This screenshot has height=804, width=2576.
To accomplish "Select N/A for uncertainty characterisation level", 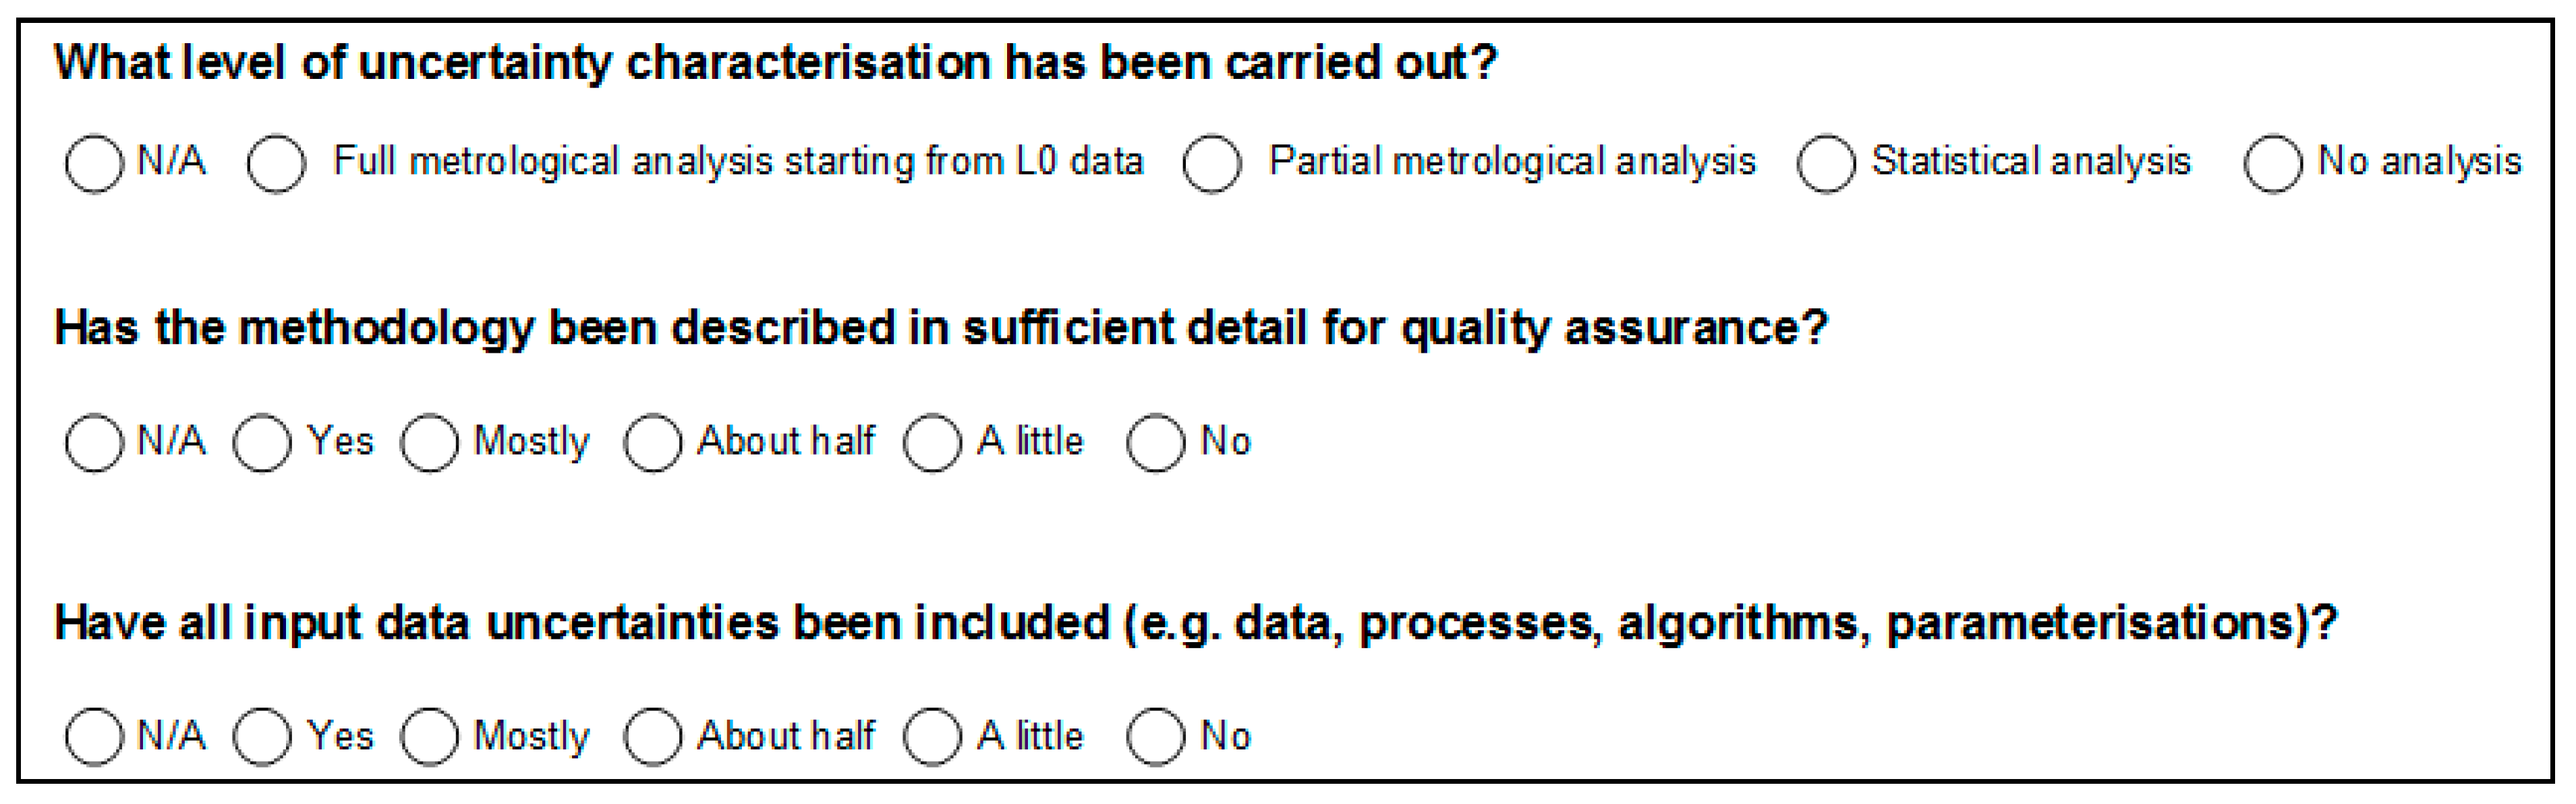I will tap(93, 164).
